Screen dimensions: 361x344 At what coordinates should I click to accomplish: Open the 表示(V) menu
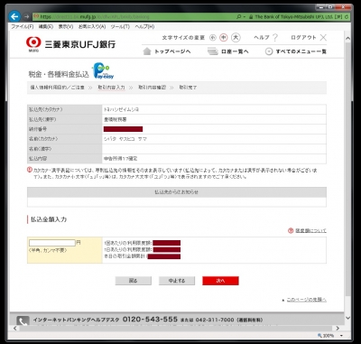click(x=66, y=27)
